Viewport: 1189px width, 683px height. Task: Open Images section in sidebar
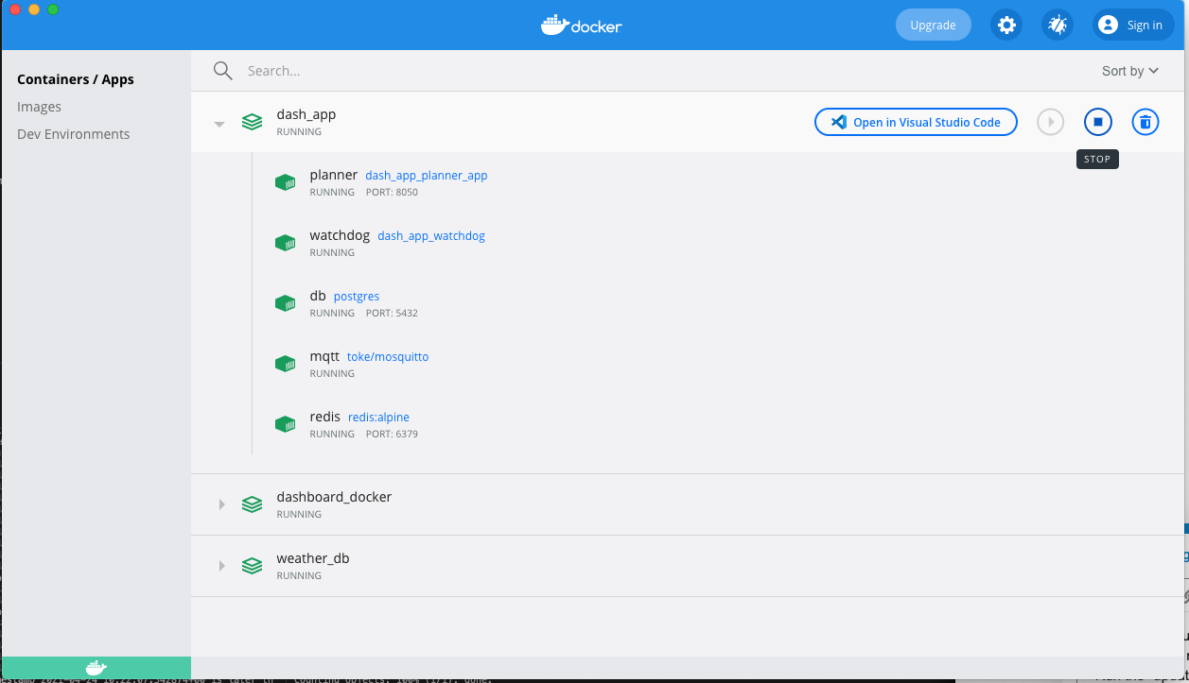click(x=39, y=107)
